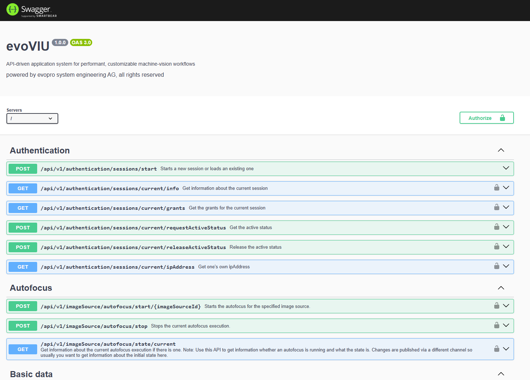Click lock icon on autofocus/stop endpoint
This screenshot has width=530, height=380.
click(x=496, y=325)
